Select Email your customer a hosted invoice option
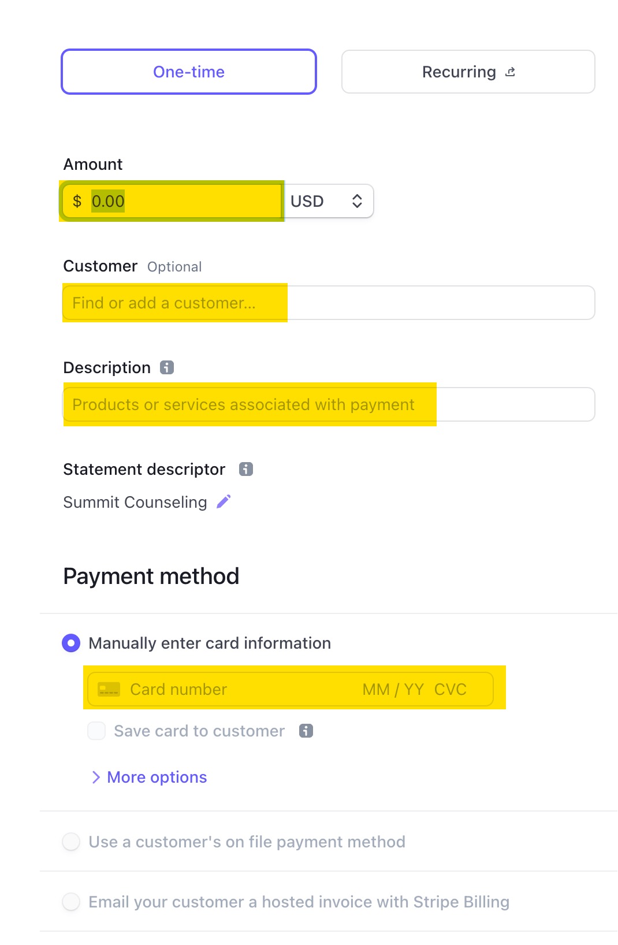 tap(70, 902)
